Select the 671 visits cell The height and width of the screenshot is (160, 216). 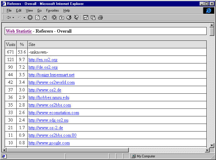(x=11, y=52)
